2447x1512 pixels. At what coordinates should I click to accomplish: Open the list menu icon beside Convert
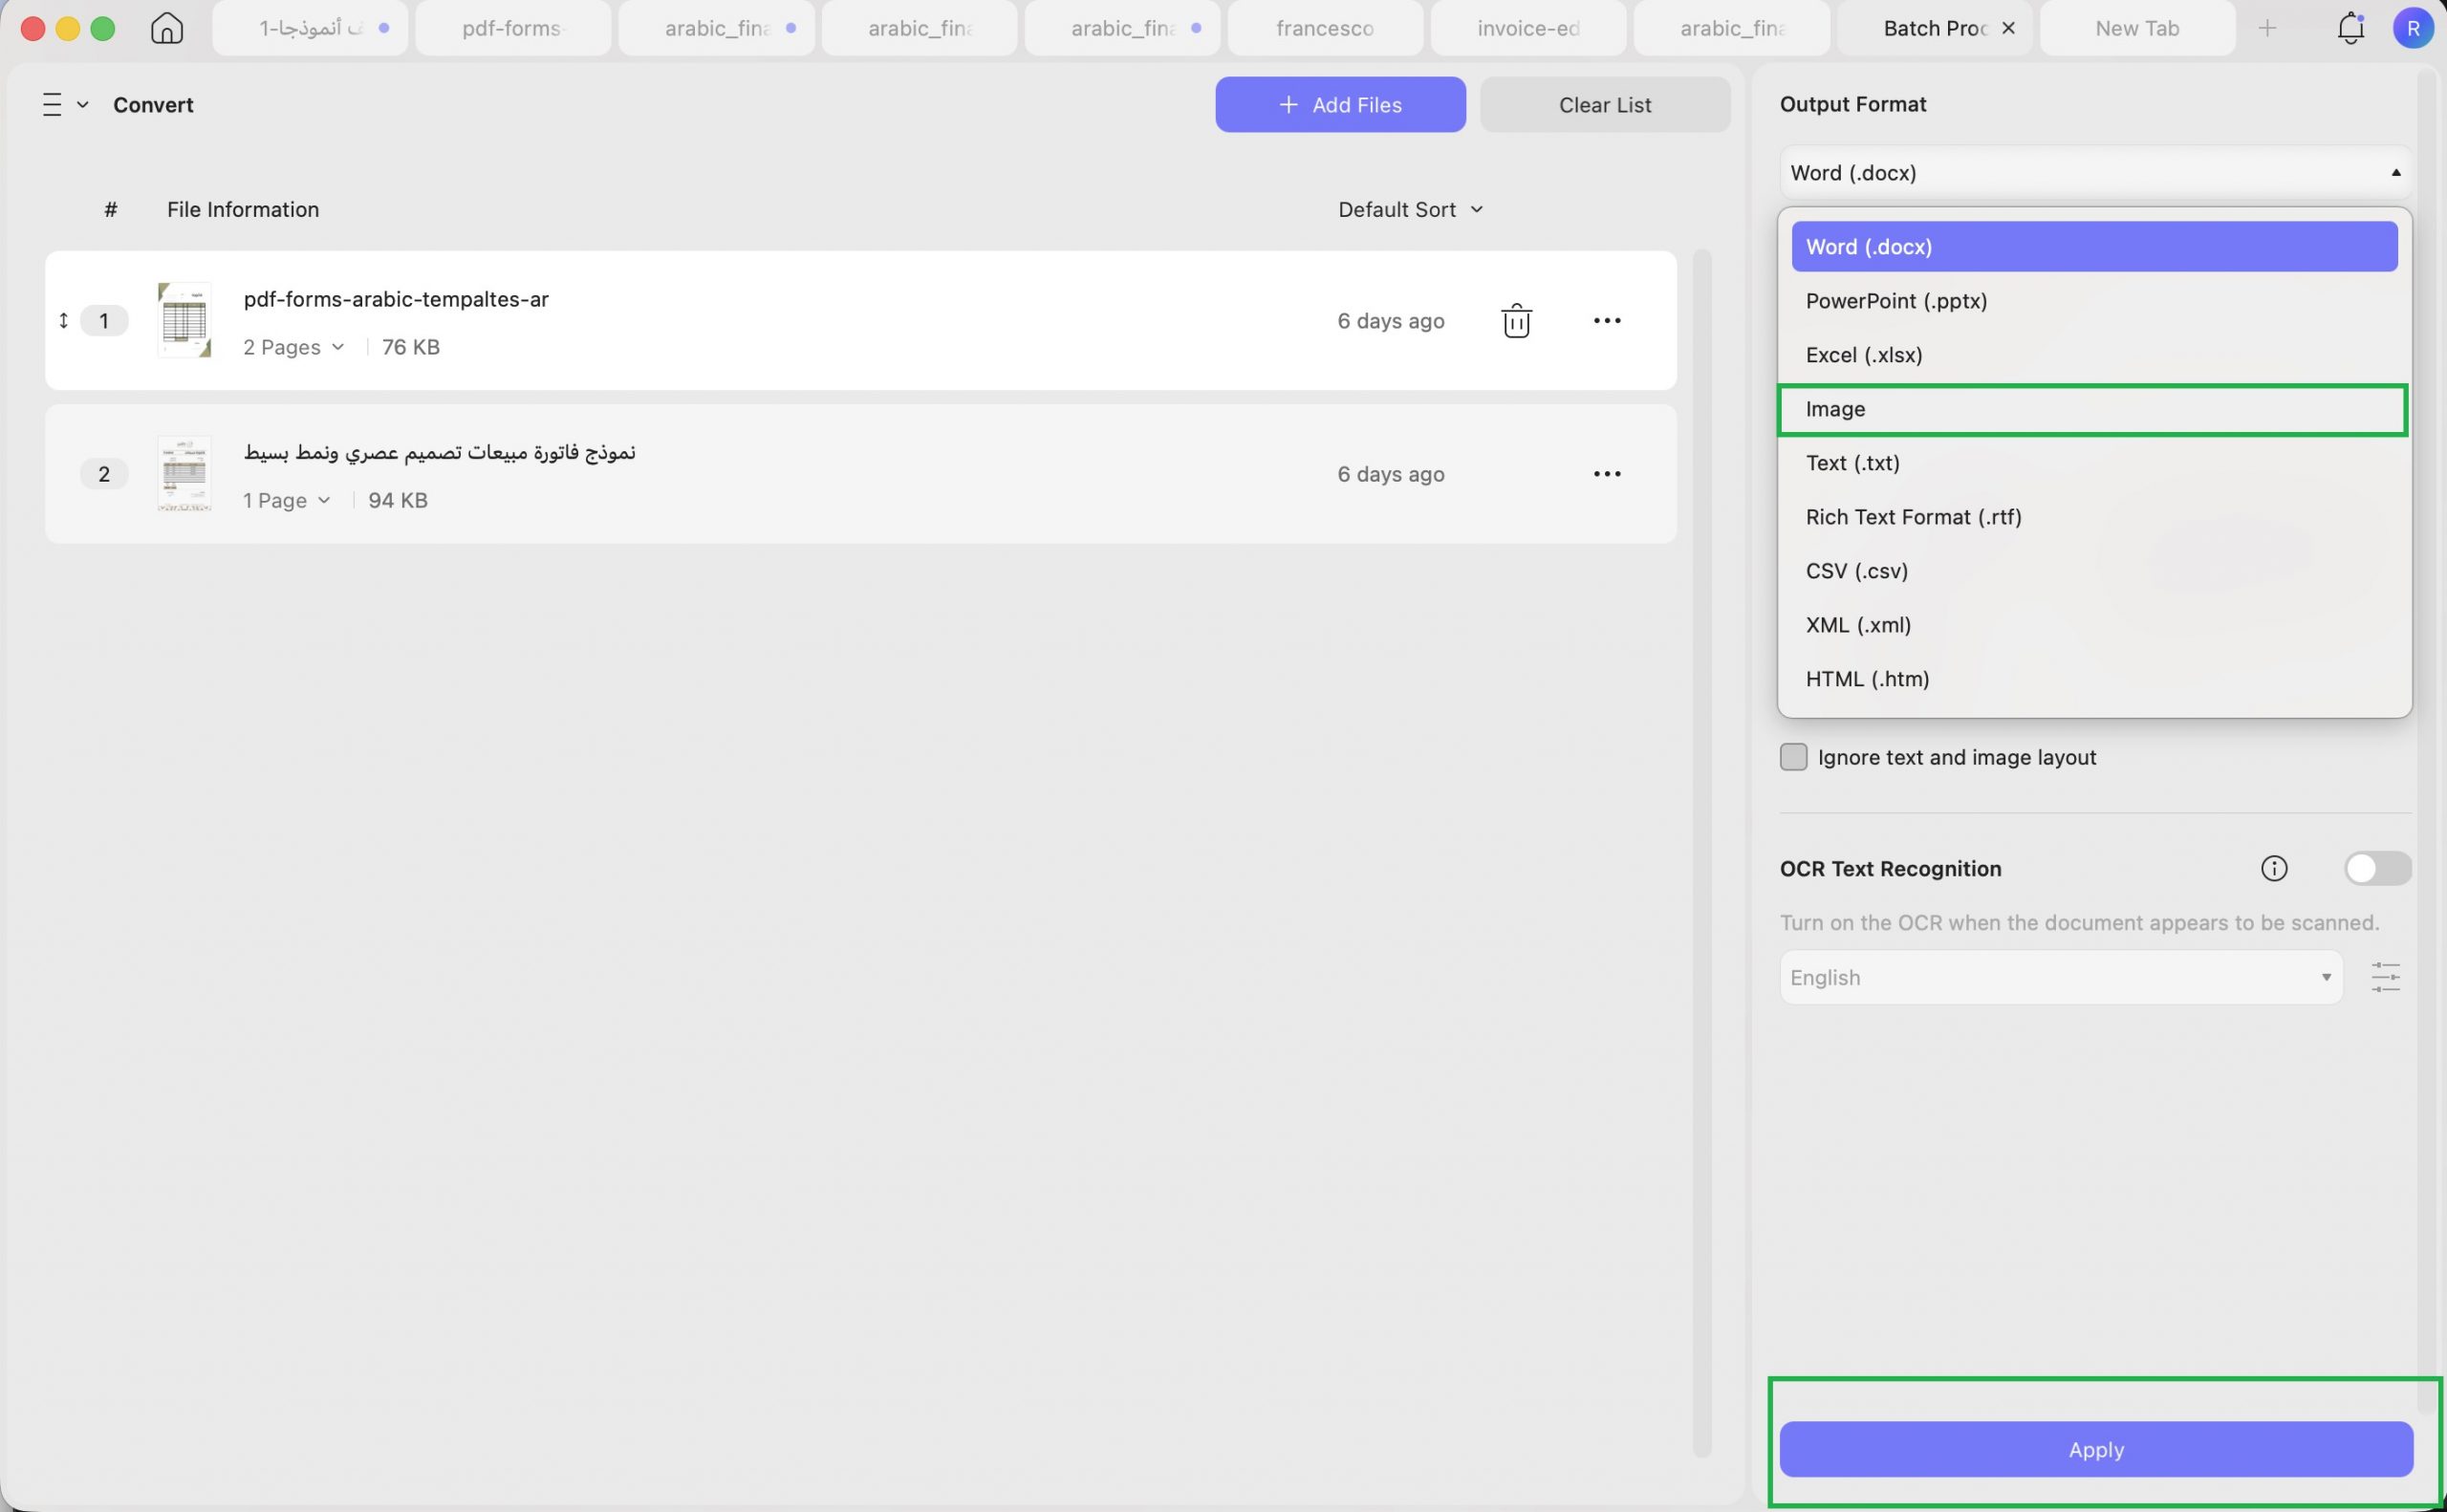[52, 104]
